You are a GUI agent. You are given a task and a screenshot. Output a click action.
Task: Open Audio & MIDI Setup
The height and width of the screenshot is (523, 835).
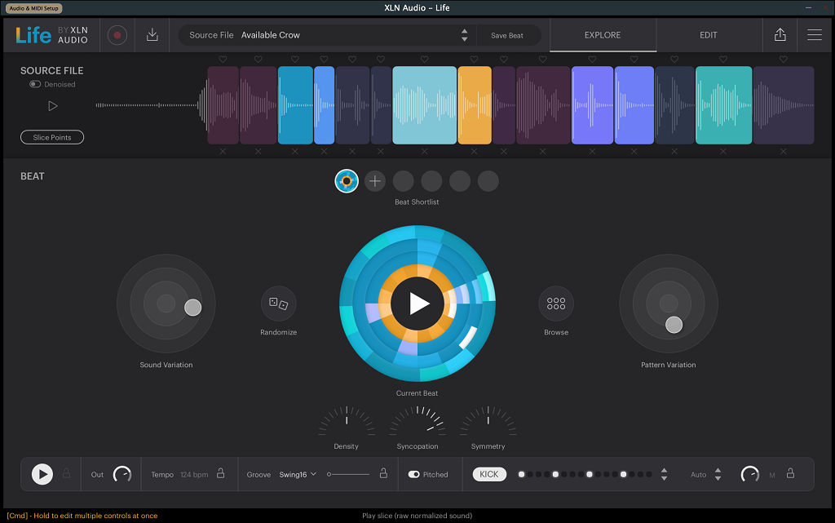click(33, 8)
